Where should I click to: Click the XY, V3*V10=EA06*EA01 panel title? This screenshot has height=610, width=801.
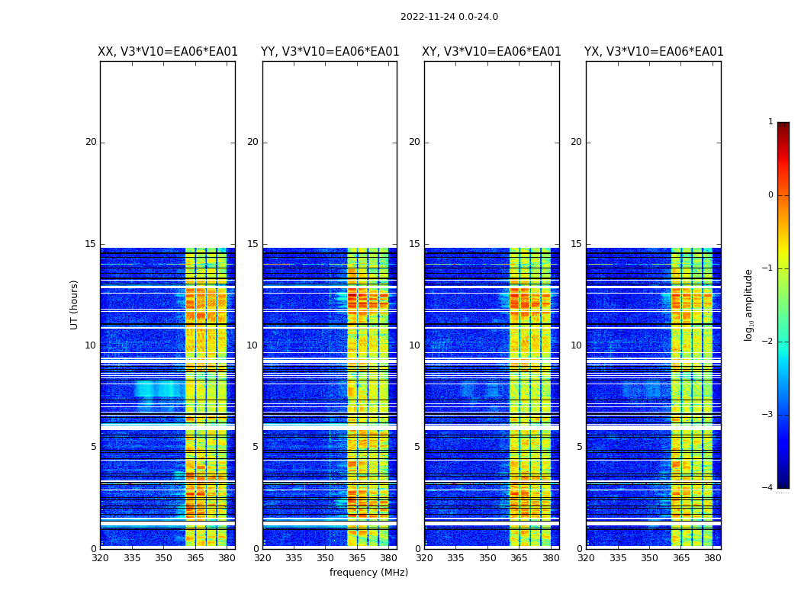[x=491, y=52]
